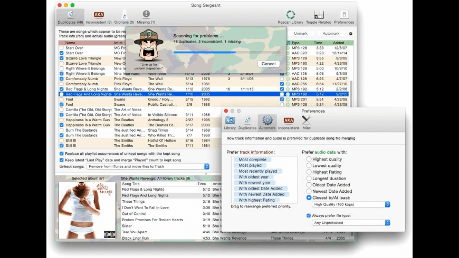Select the Duplicates tab in Preferences
Image resolution: width=459 pixels, height=258 pixels.
[247, 123]
